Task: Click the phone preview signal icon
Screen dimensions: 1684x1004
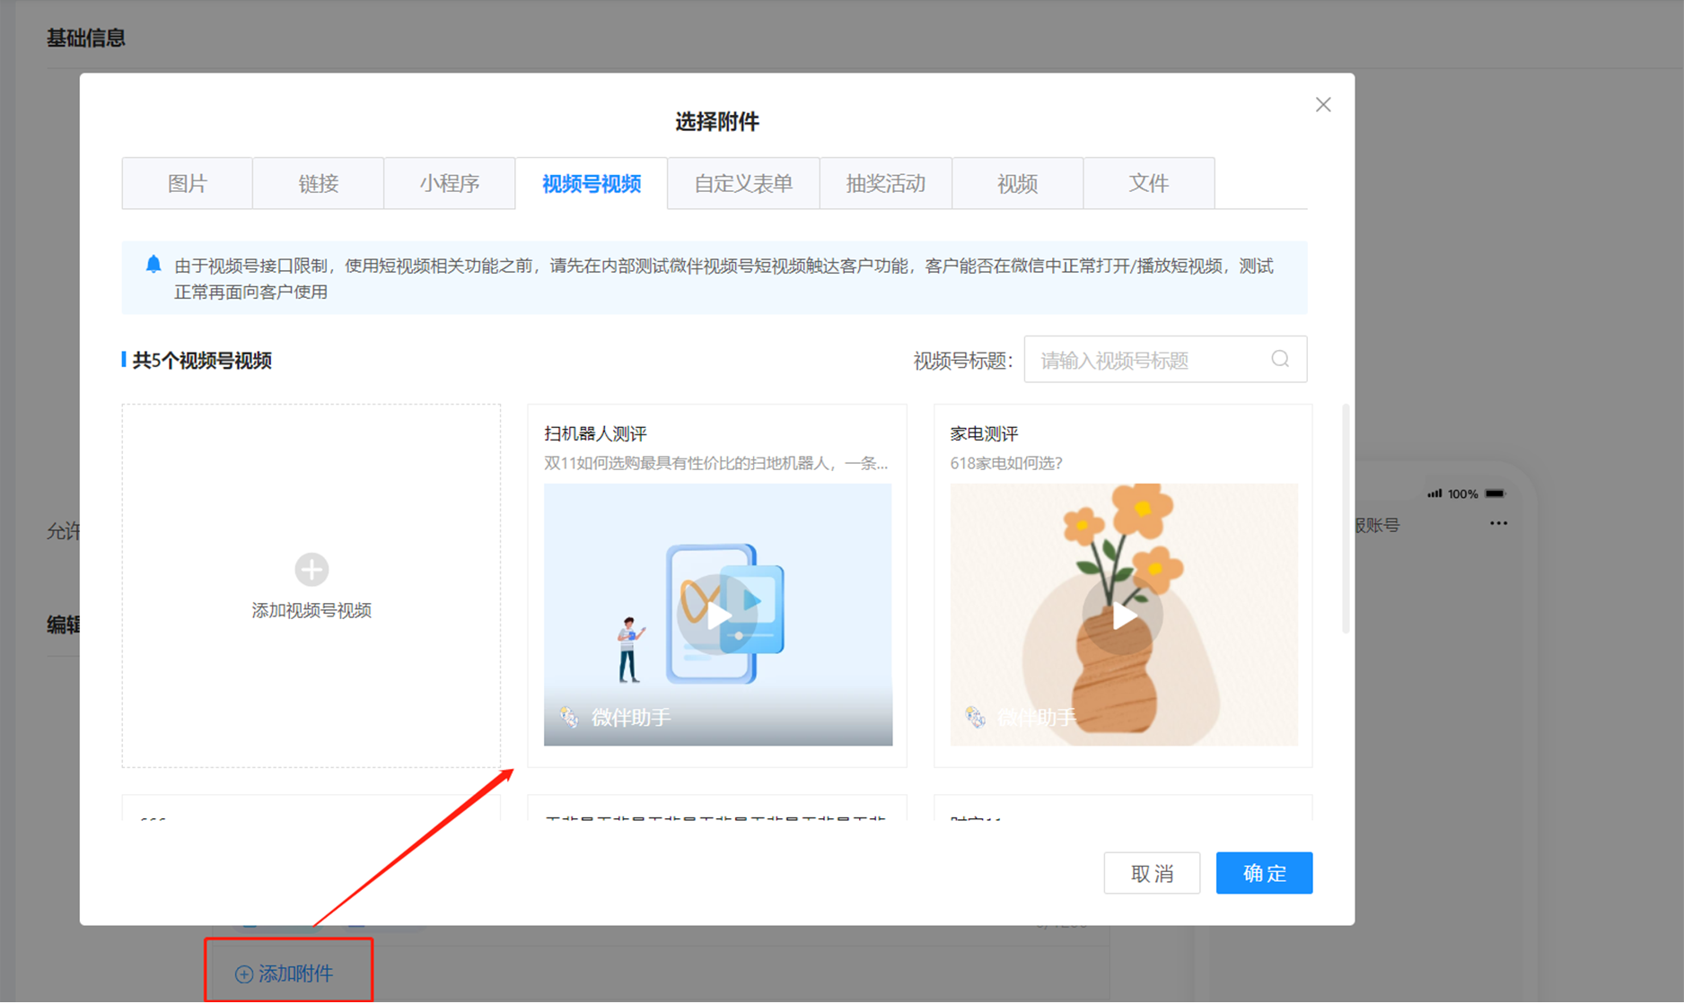Action: (1434, 493)
